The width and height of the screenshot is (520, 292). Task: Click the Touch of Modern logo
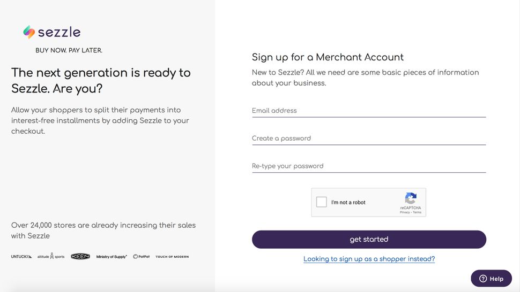172,257
